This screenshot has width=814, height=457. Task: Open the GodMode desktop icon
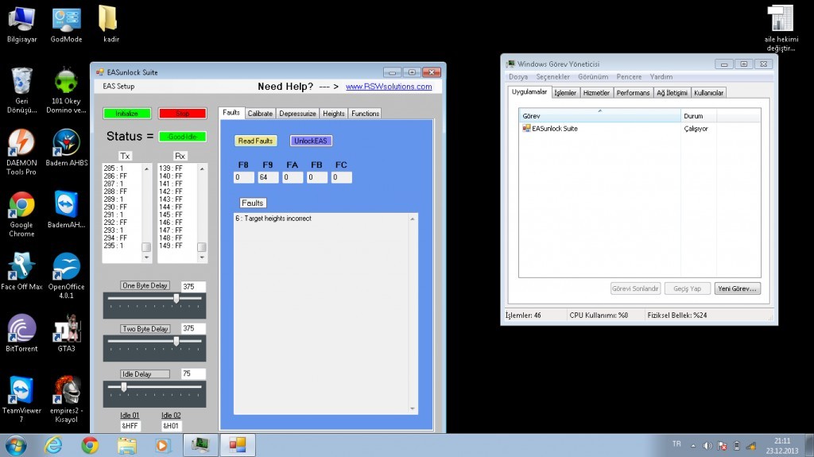[x=66, y=20]
